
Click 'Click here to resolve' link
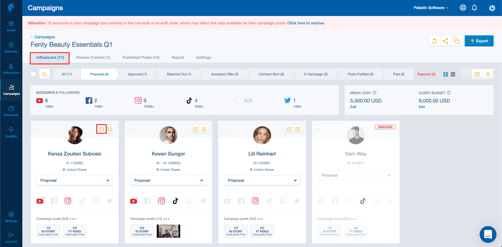click(x=306, y=23)
